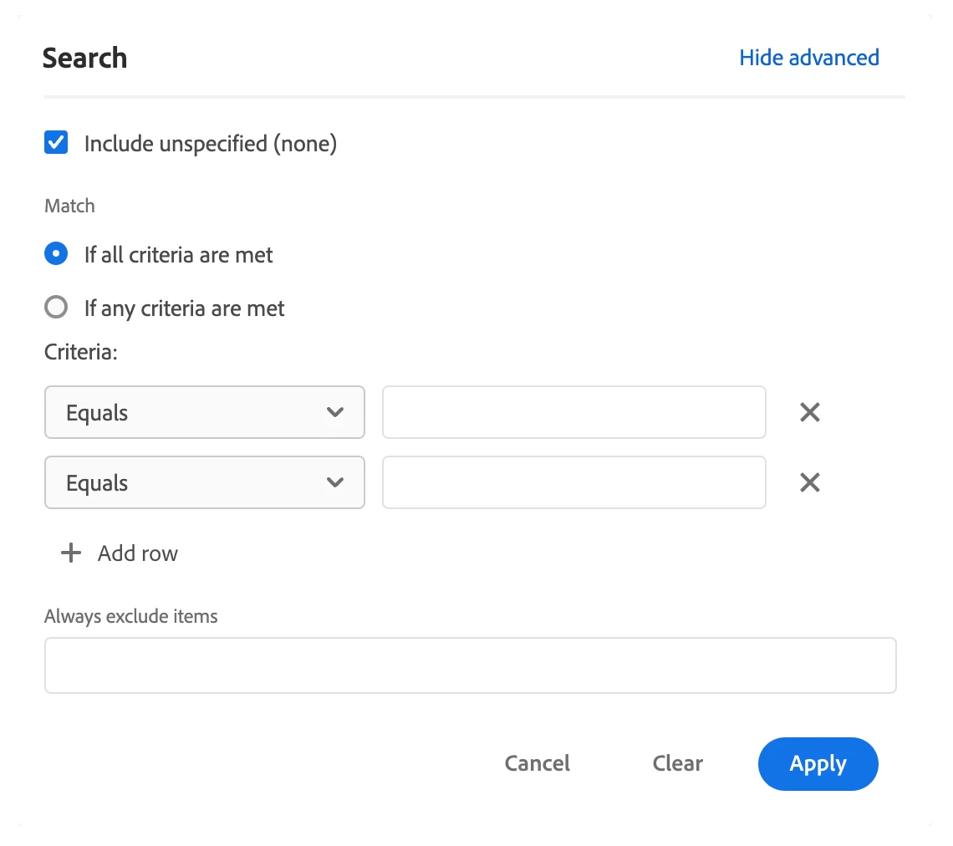This screenshot has height=846, width=953.
Task: Click the Cancel button
Action: pos(537,763)
